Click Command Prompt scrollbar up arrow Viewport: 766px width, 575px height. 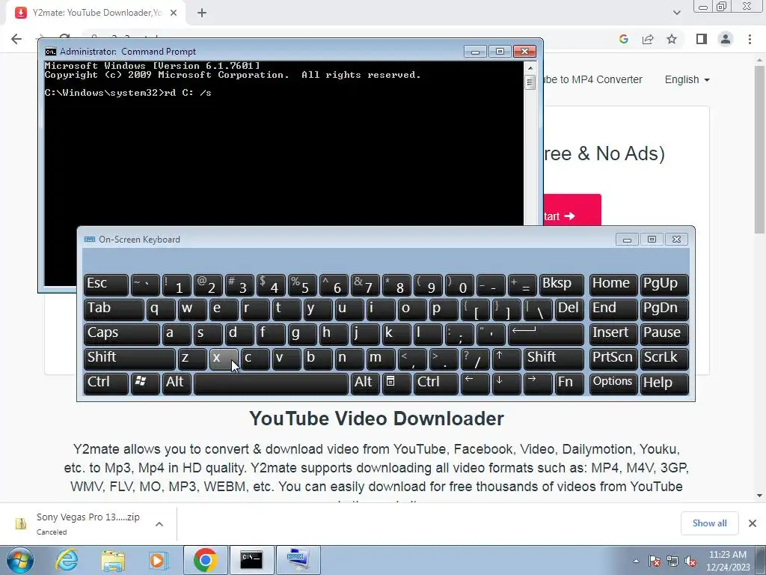coord(530,67)
